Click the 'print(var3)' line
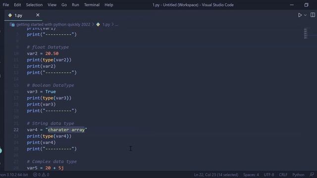This screenshot has width=317, height=178. click(x=41, y=104)
